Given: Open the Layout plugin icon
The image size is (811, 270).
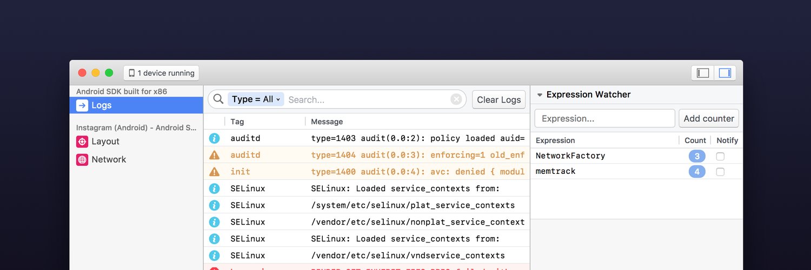Looking at the screenshot, I should (82, 141).
